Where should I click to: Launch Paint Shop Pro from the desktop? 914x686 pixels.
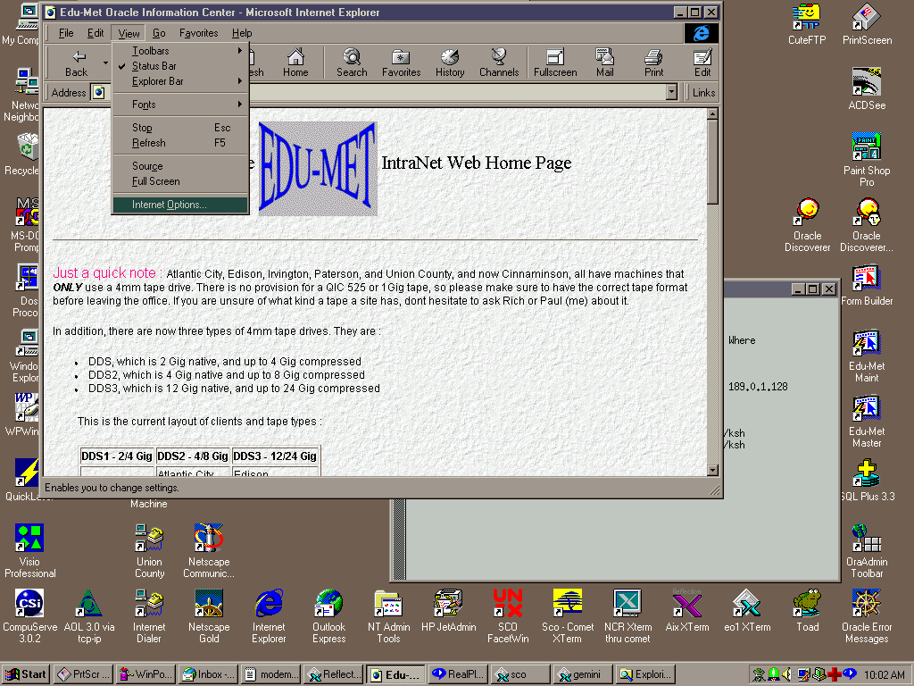(867, 160)
